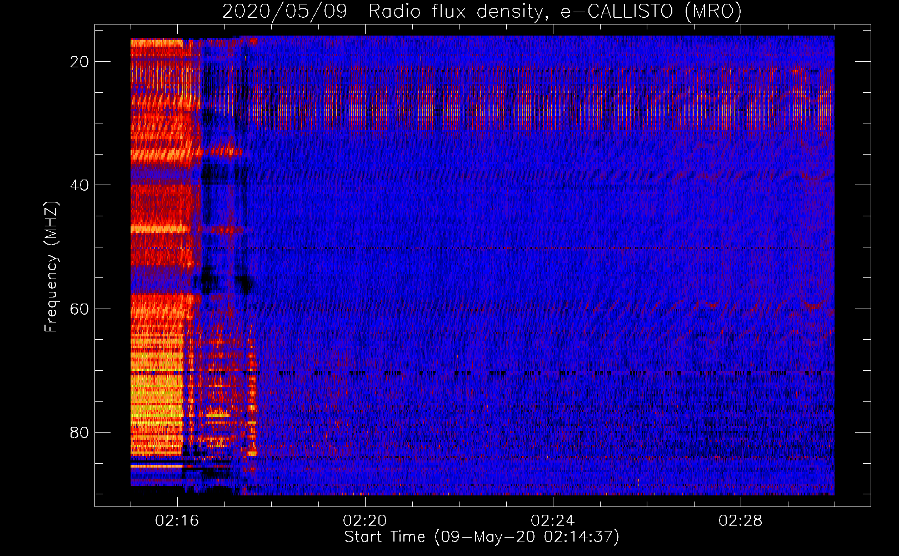Click the 80 MHz frequency tick label
The image size is (899, 556).
pyautogui.click(x=79, y=432)
